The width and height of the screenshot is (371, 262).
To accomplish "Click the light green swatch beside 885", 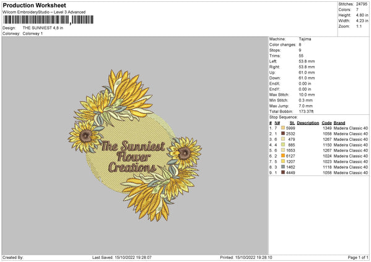I will click(283, 145).
